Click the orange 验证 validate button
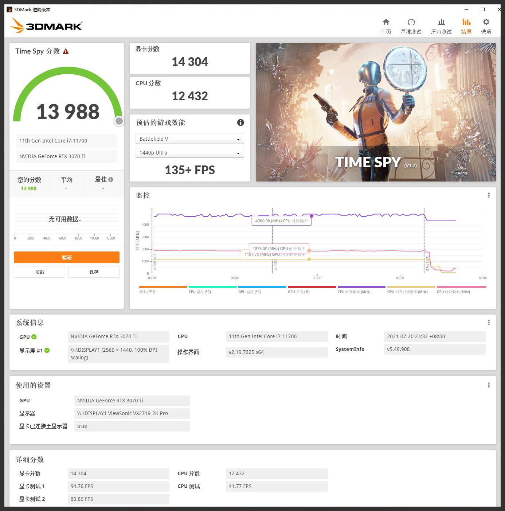 pyautogui.click(x=67, y=257)
